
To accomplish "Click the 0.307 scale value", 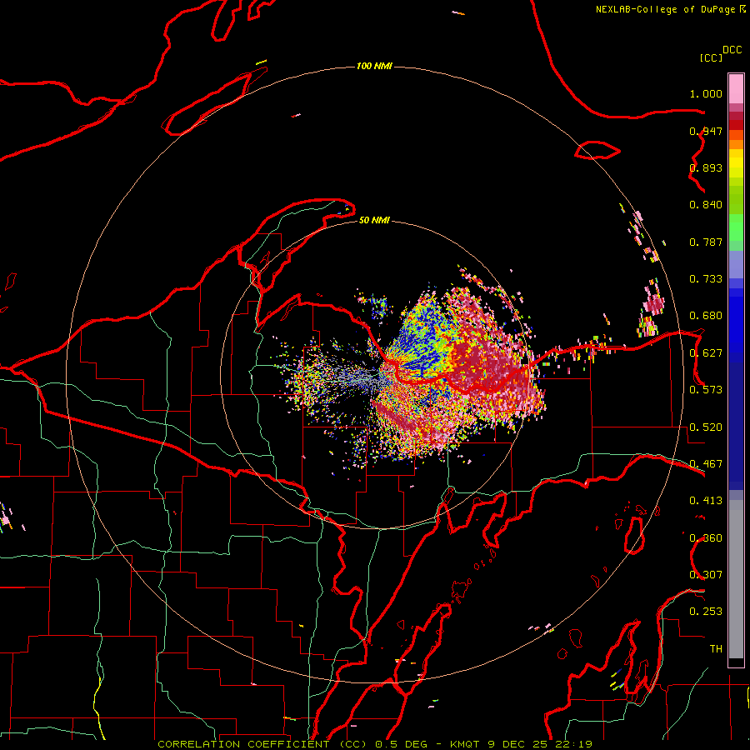I will (x=706, y=575).
